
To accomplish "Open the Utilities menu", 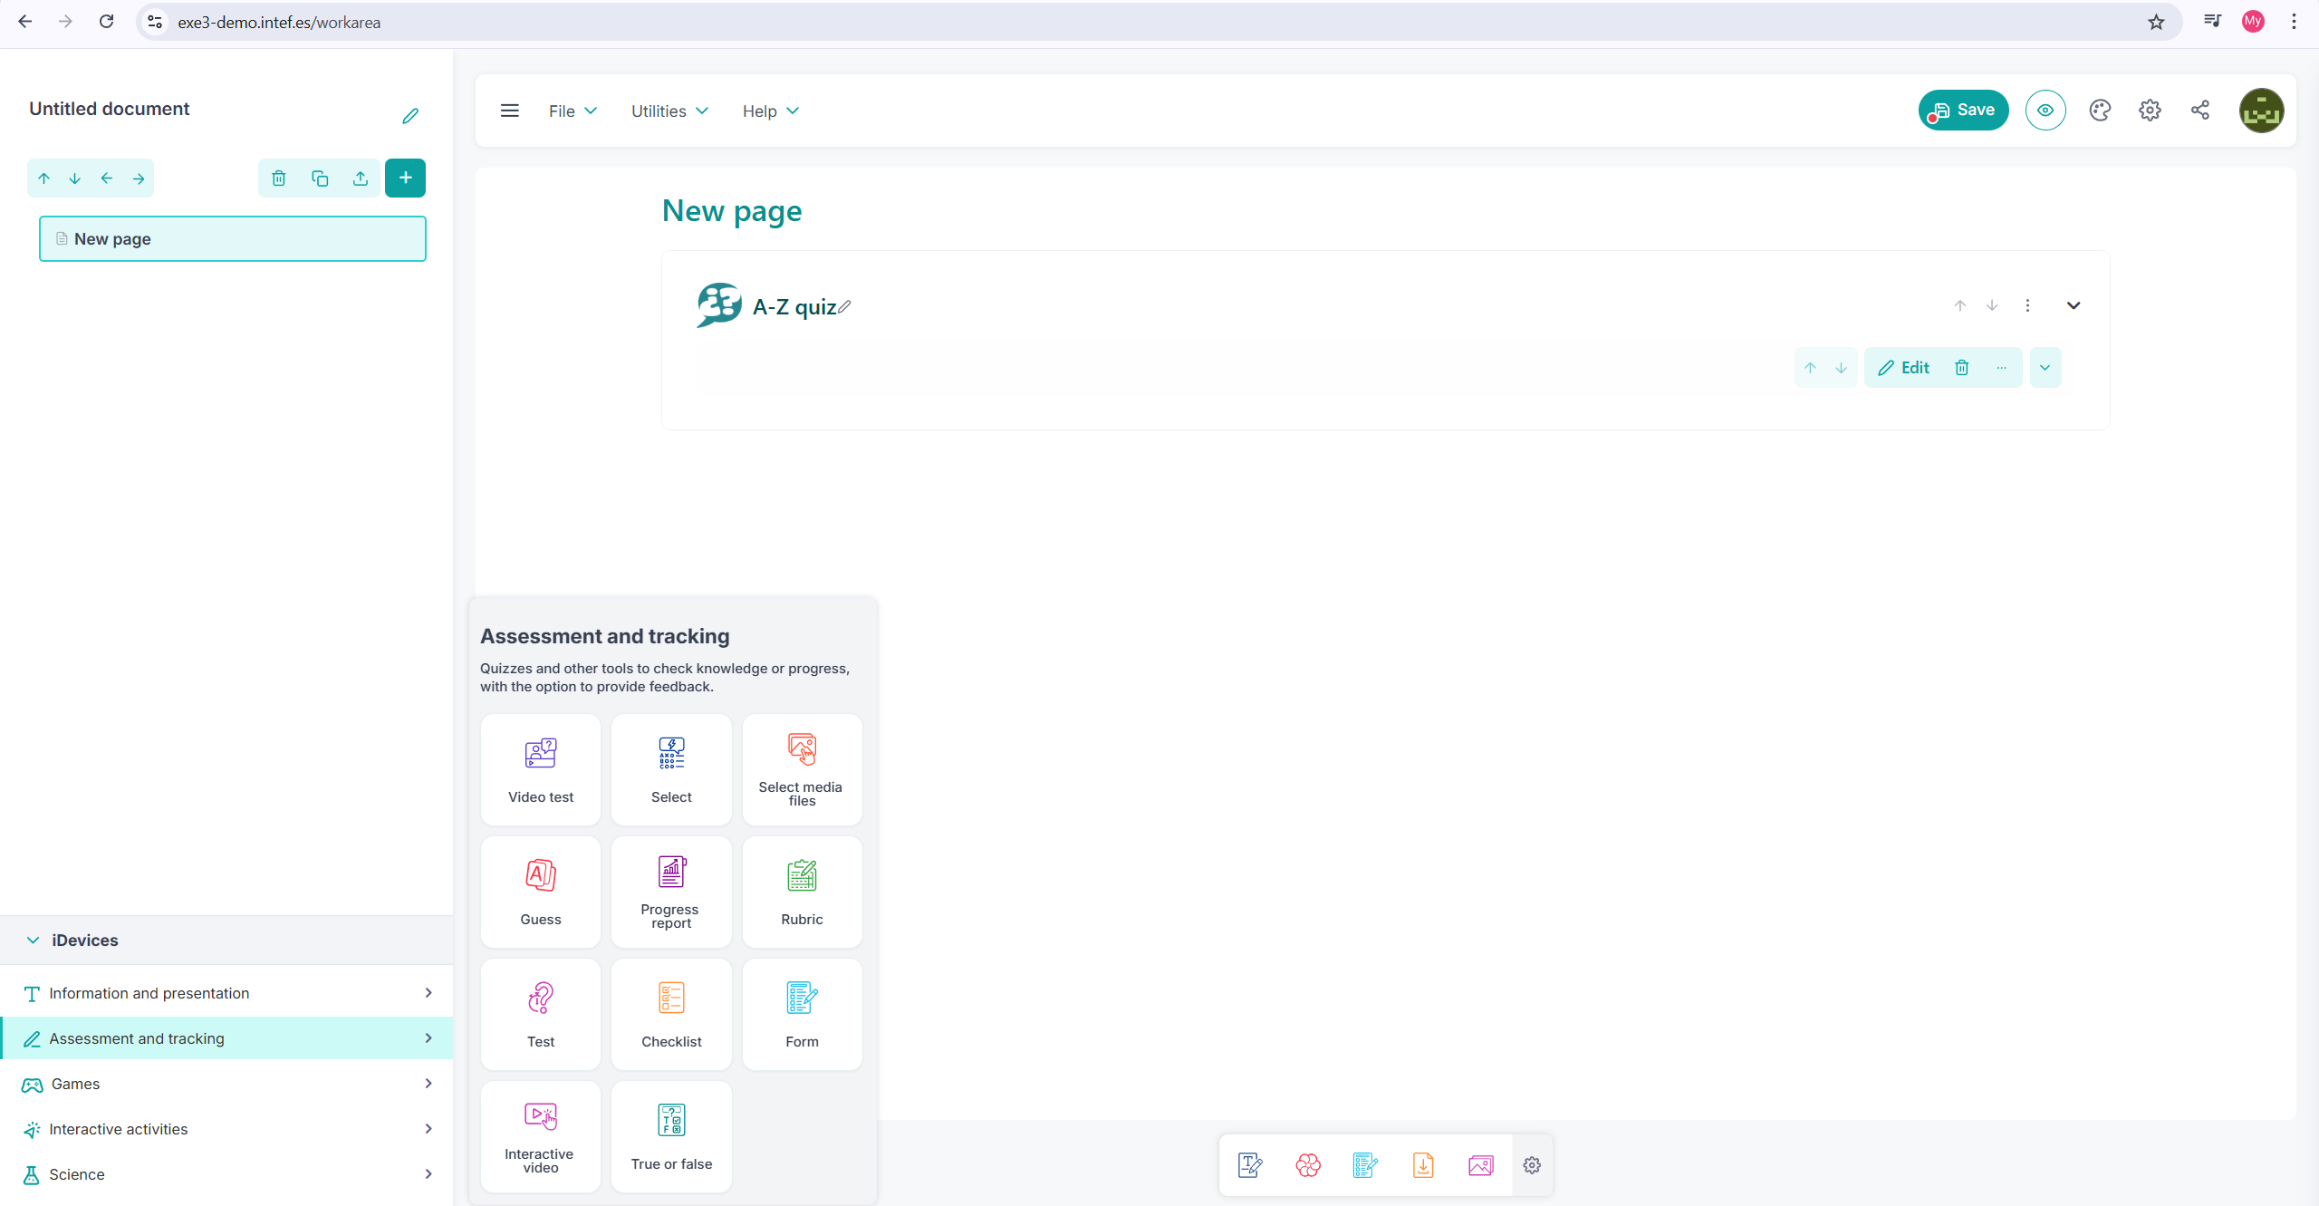I will coord(669,111).
